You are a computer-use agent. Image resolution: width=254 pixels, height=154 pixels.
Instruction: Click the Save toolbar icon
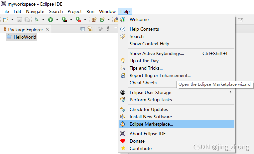pos(19,20)
